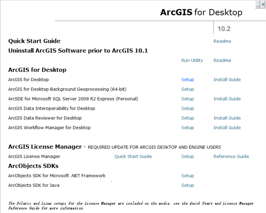The height and width of the screenshot is (213, 266).
Task: Click the 10.2 version number
Action: 224,29
